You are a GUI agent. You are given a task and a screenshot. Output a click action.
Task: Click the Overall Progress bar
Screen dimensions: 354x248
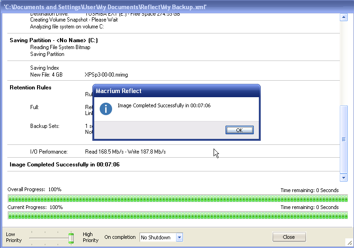[177, 198]
